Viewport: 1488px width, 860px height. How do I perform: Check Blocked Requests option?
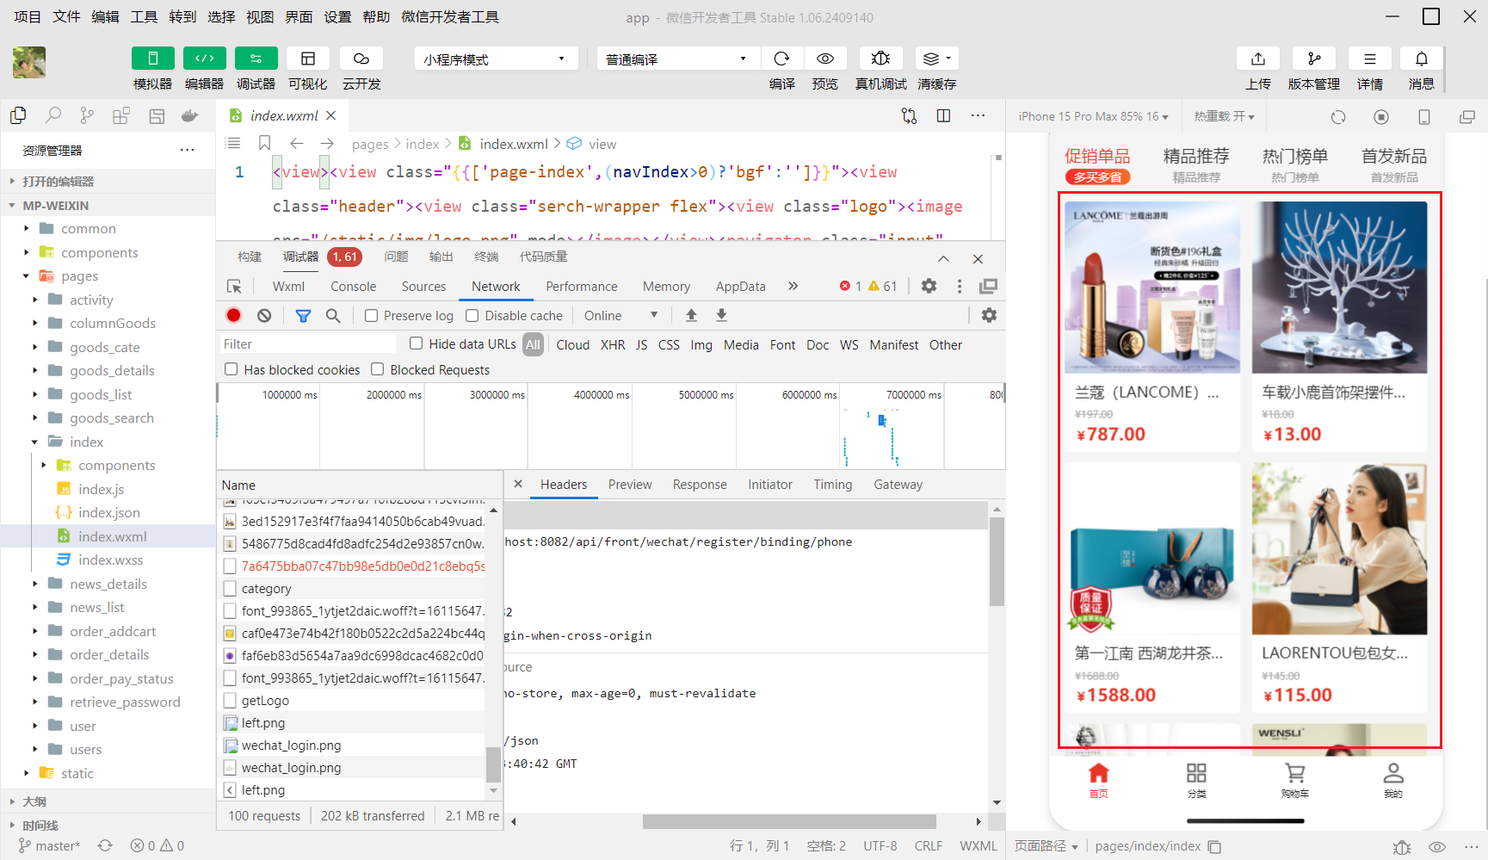377,369
